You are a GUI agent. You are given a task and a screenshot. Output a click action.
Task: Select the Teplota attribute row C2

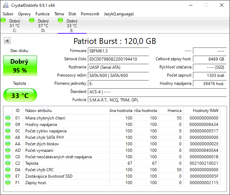(x=112, y=163)
